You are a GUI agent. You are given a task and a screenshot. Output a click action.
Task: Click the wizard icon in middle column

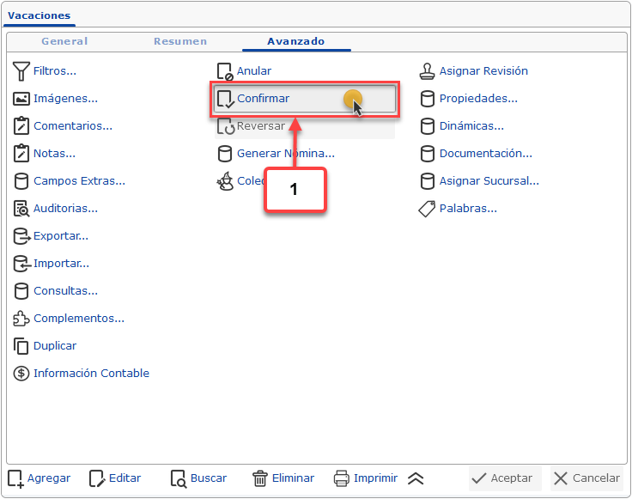click(x=225, y=181)
